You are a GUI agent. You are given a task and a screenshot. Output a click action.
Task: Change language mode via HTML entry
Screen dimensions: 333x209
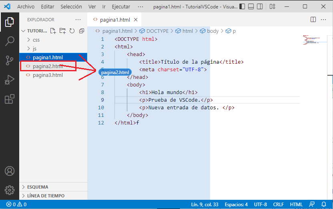tap(296, 204)
